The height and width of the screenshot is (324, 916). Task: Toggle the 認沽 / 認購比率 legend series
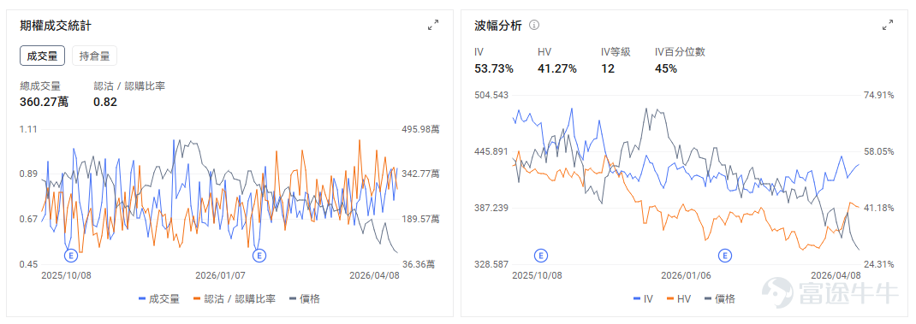(234, 299)
